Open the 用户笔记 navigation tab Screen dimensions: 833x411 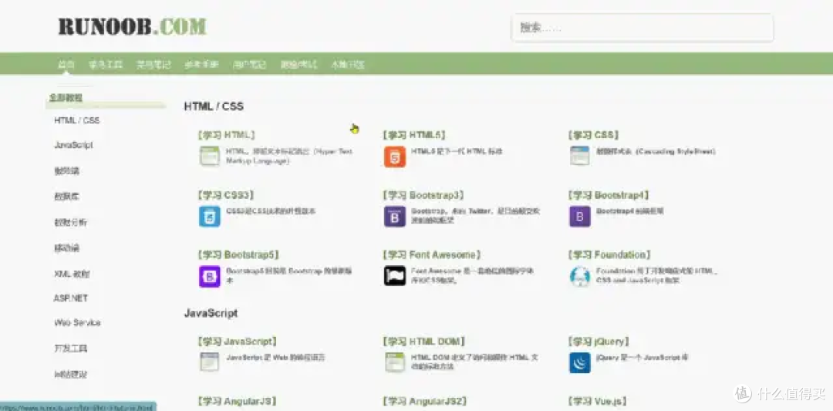249,65
